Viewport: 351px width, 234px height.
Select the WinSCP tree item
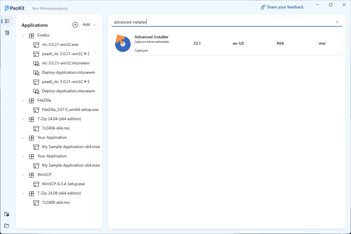pos(44,174)
